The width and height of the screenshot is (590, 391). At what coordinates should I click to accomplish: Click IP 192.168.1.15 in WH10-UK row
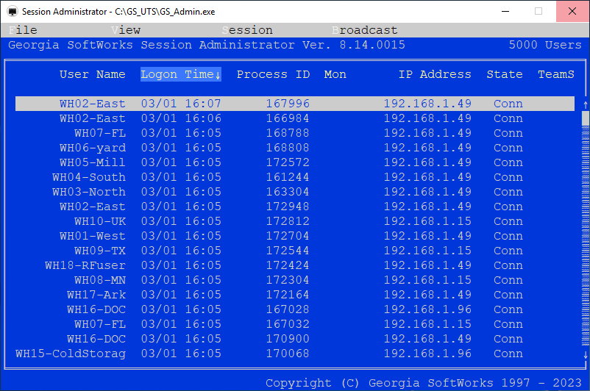pos(427,221)
